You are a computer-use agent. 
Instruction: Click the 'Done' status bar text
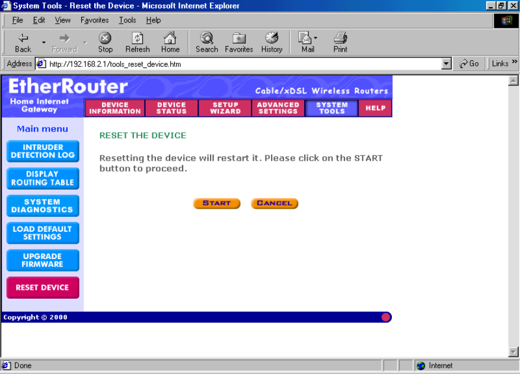point(23,366)
